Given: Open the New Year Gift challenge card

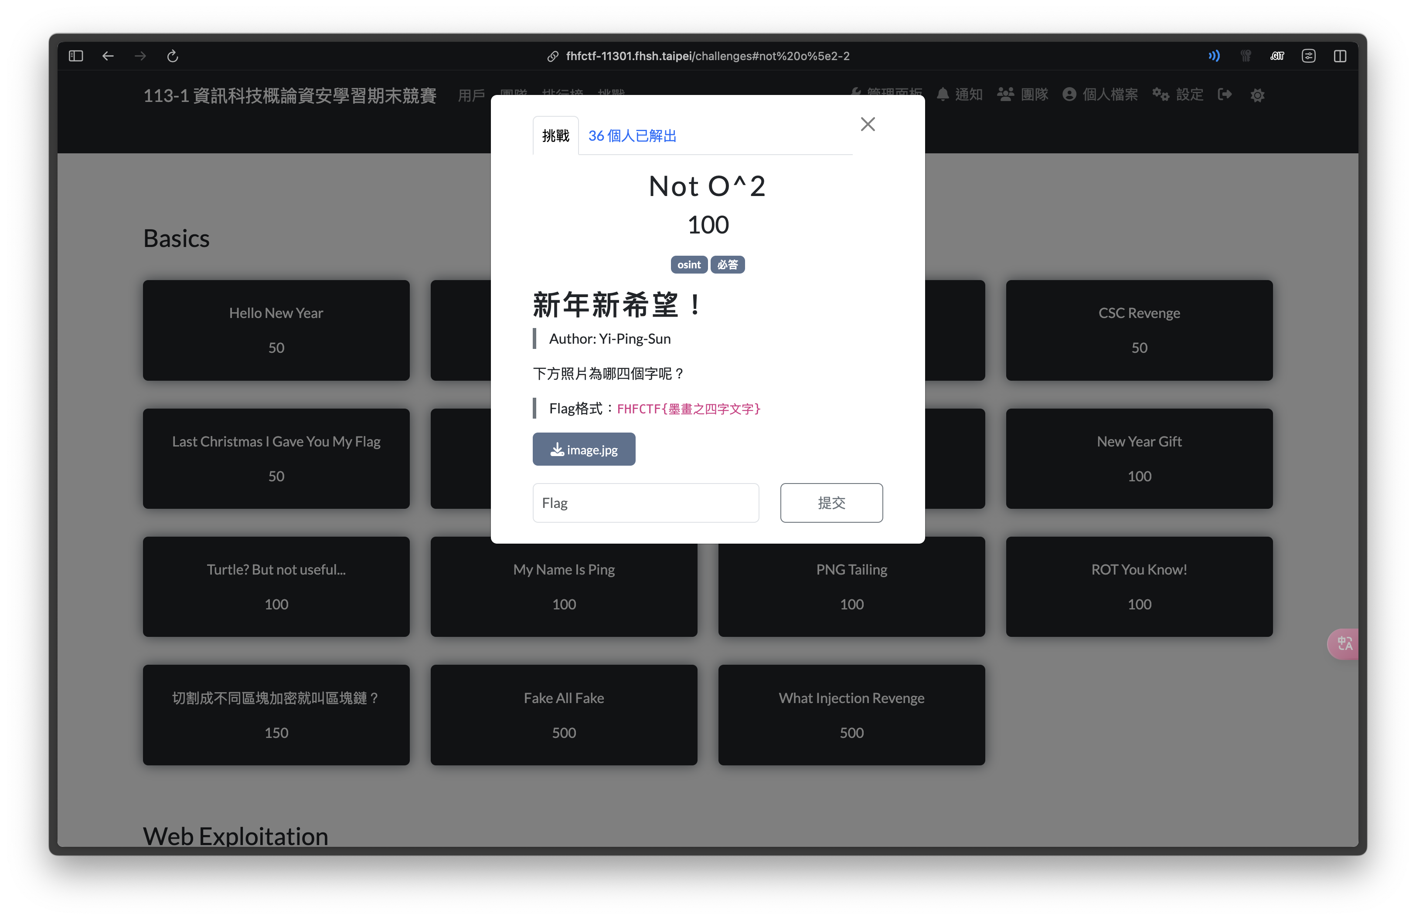Looking at the screenshot, I should (x=1139, y=458).
